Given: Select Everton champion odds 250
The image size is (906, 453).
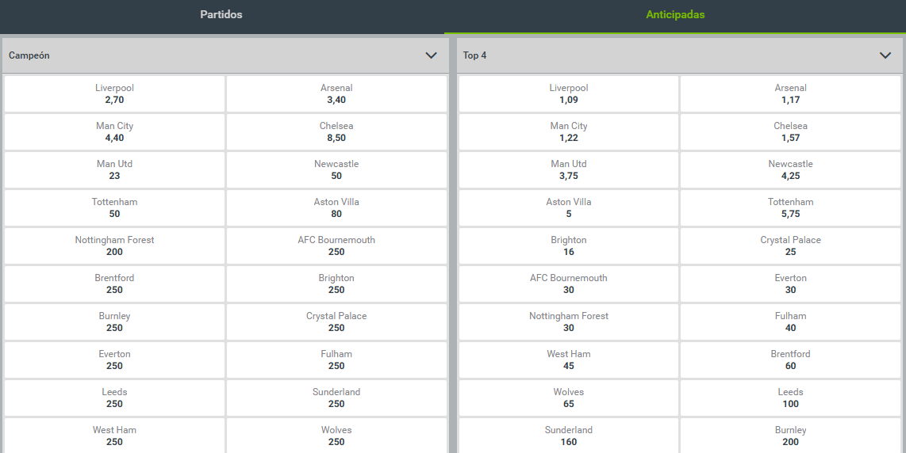Looking at the screenshot, I should [x=114, y=360].
